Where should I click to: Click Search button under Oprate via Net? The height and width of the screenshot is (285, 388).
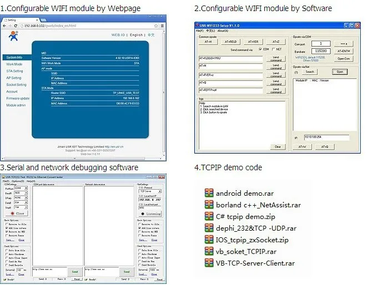tap(310, 72)
